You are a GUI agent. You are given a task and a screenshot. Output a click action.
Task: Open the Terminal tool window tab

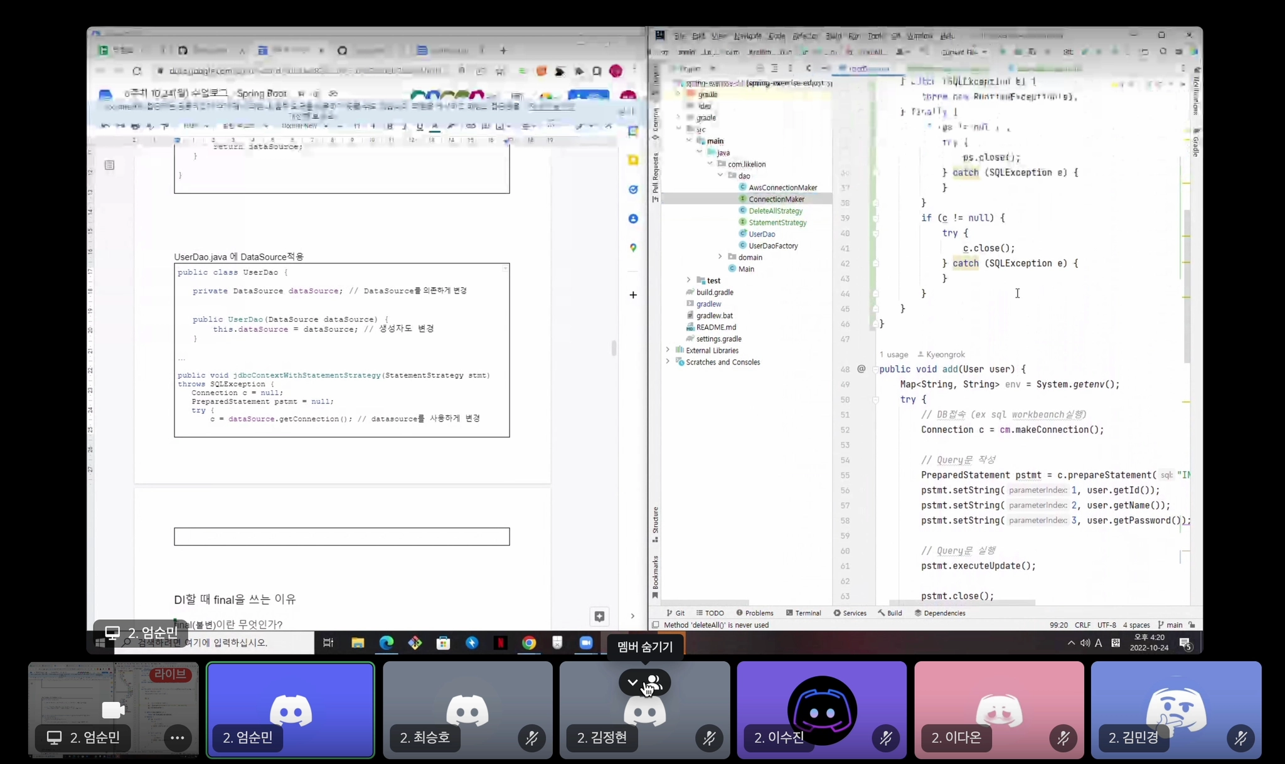804,613
